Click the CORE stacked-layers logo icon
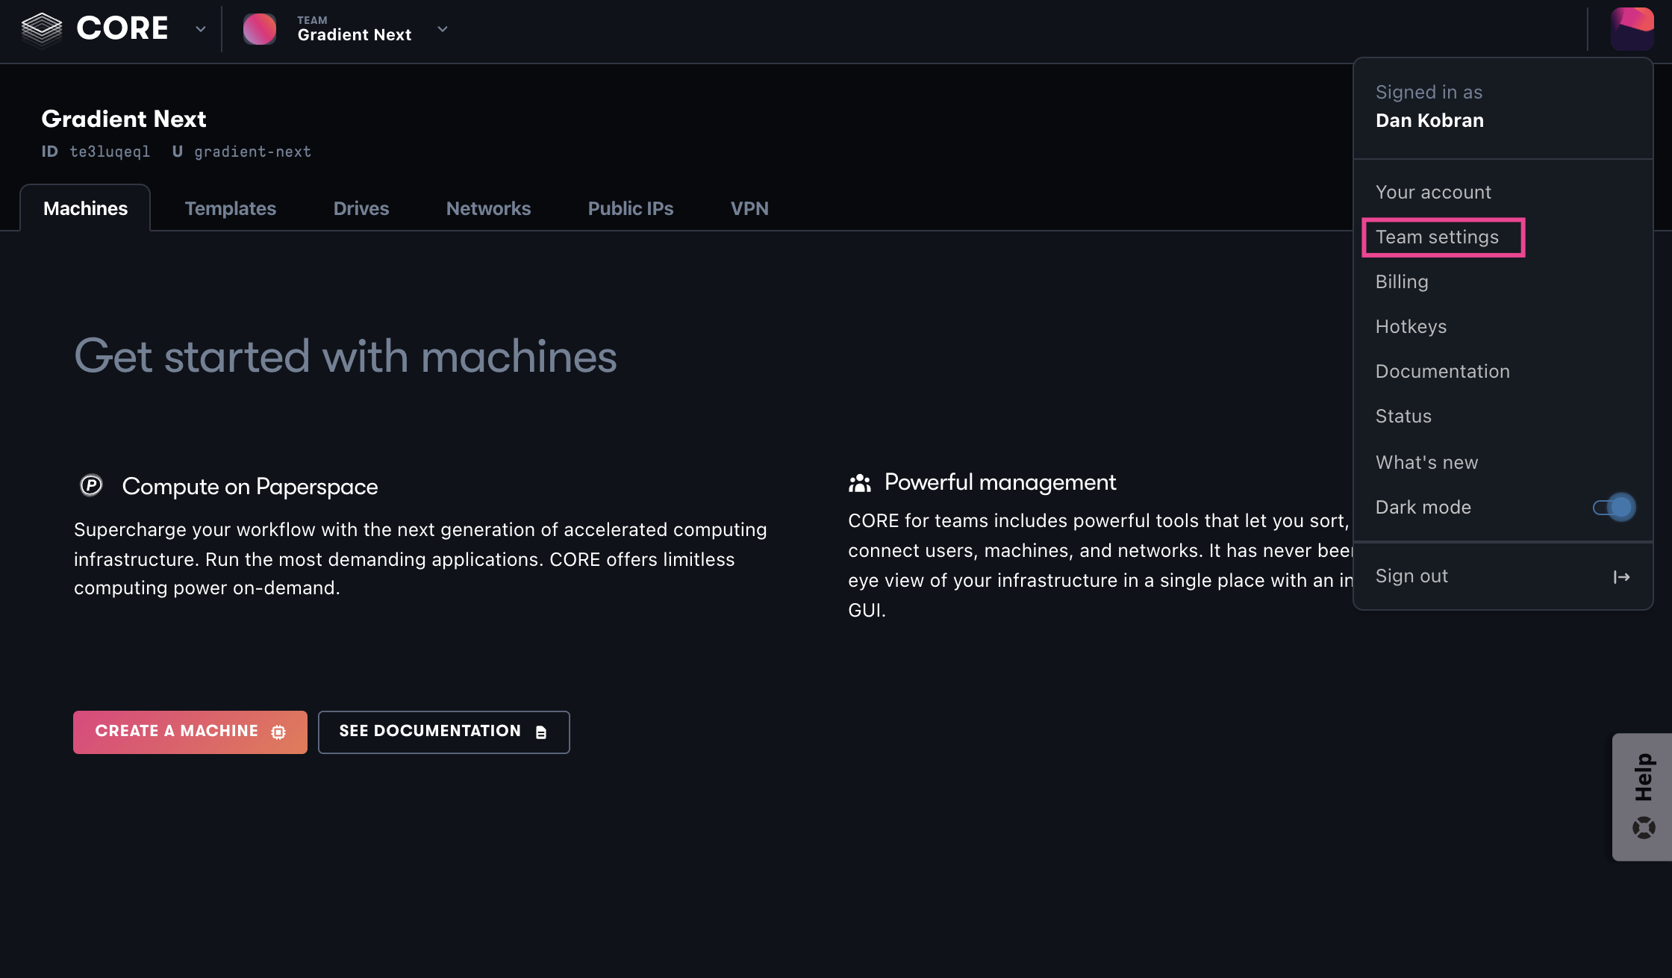The image size is (1672, 978). [42, 29]
